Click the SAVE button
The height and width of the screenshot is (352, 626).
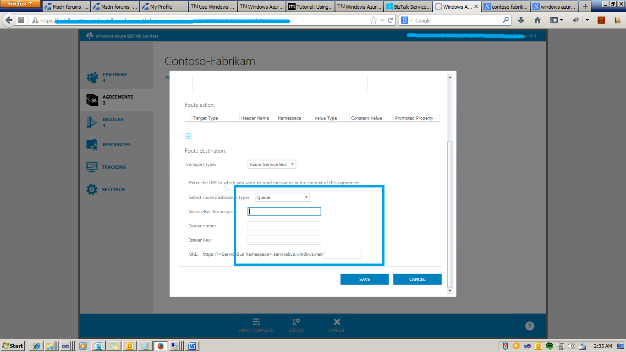click(364, 279)
